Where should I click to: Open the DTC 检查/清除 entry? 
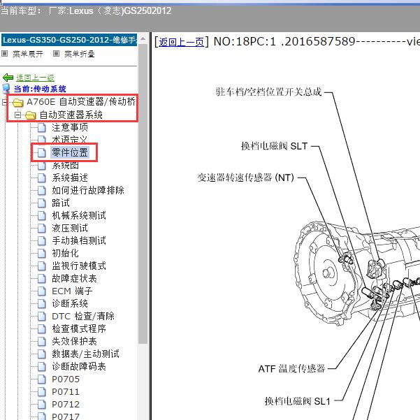point(83,317)
